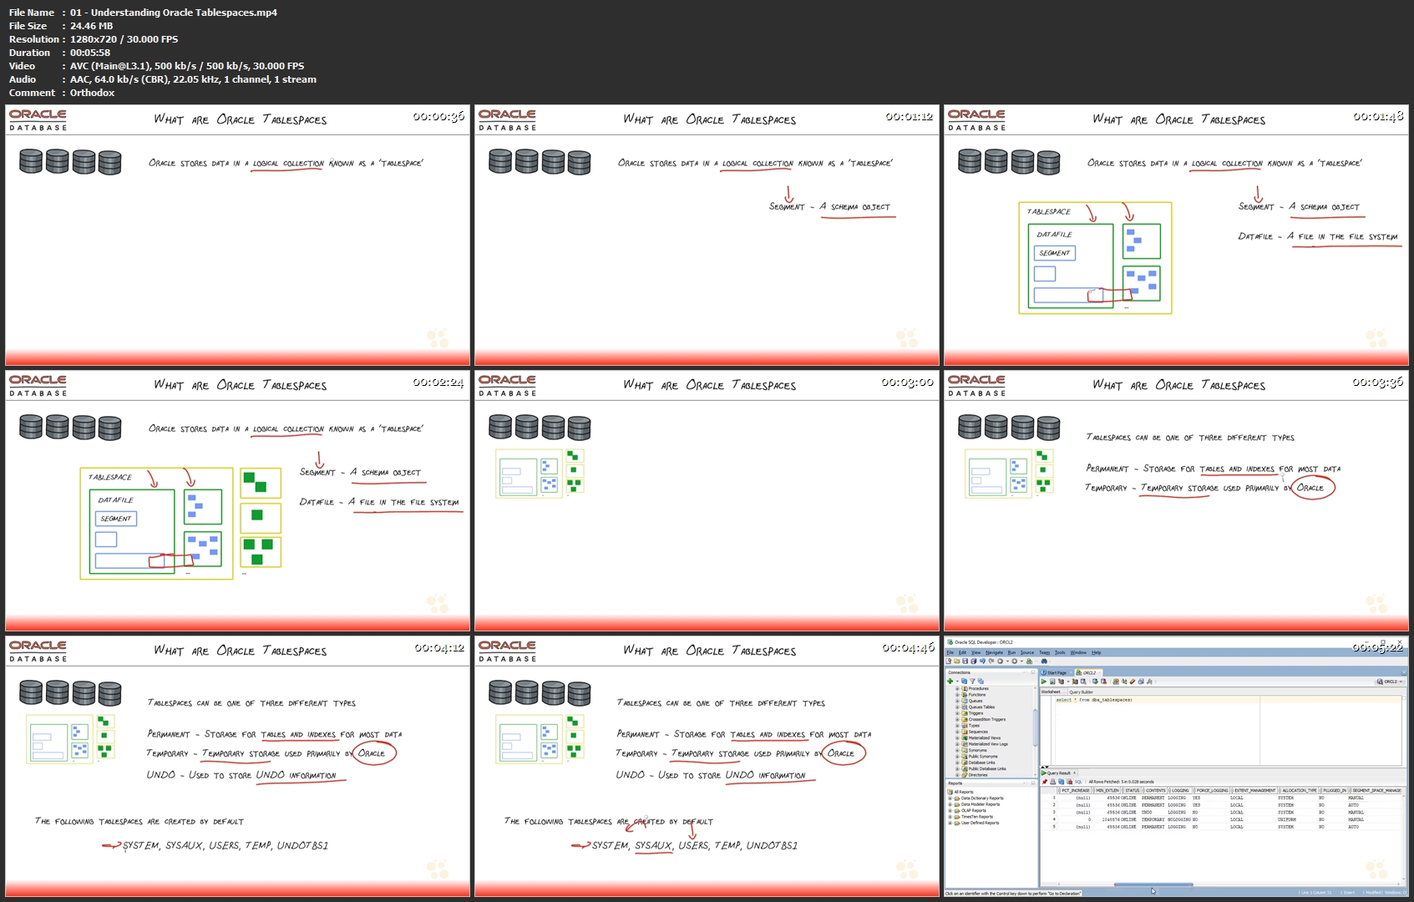Screen dimensions: 1414x902
Task: Open the thumbnail stamped 00:04:12
Action: point(237,767)
